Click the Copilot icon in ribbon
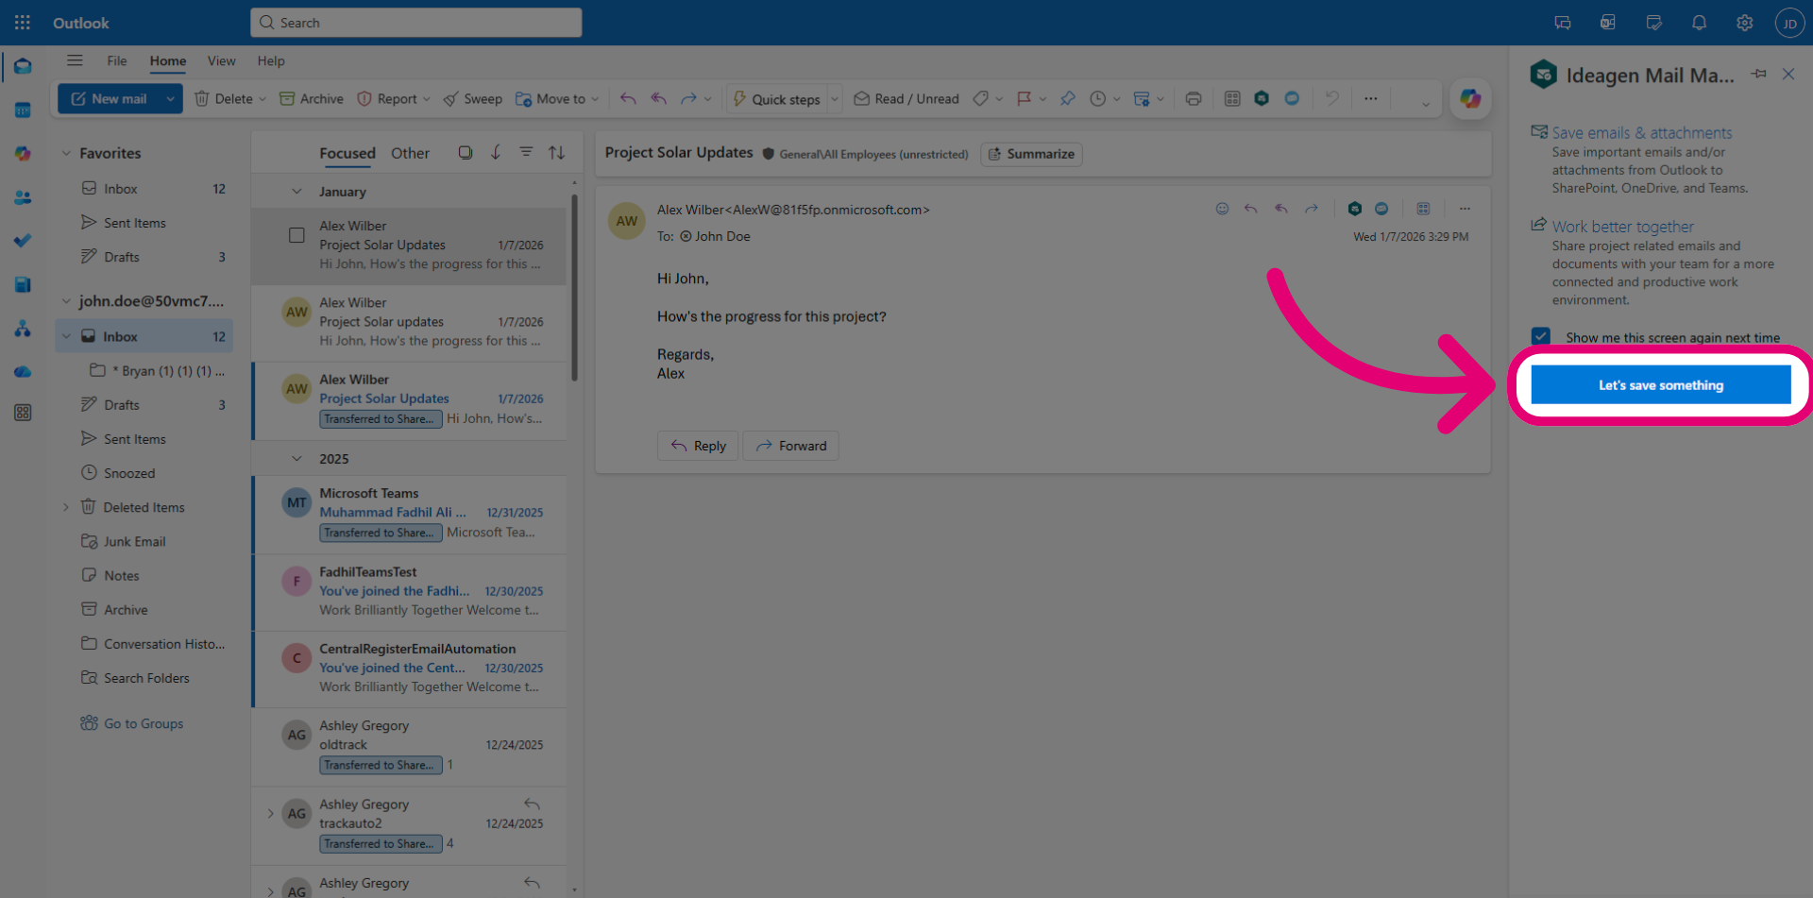This screenshot has width=1813, height=898. [1470, 98]
